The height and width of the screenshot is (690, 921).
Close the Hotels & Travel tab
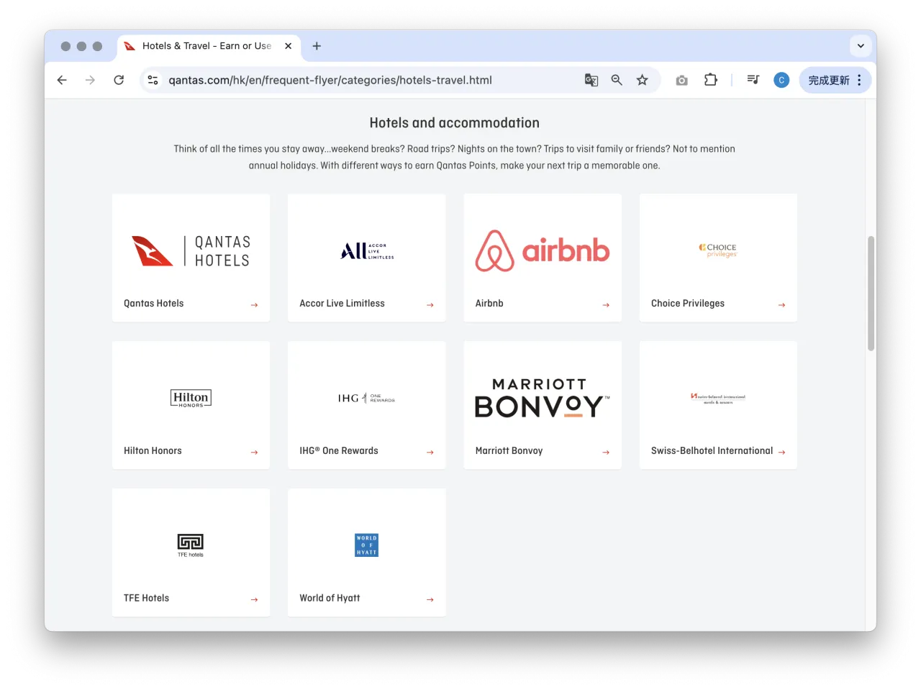[288, 46]
